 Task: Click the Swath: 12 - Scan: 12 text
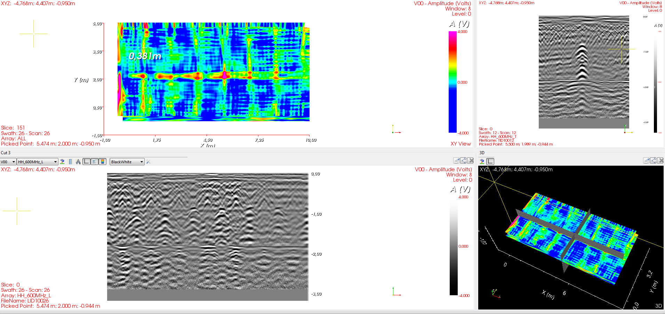pyautogui.click(x=497, y=133)
